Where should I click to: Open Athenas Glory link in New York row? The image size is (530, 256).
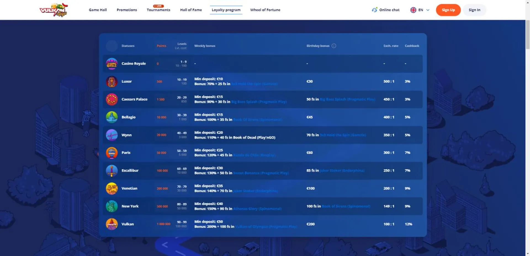[x=257, y=209]
